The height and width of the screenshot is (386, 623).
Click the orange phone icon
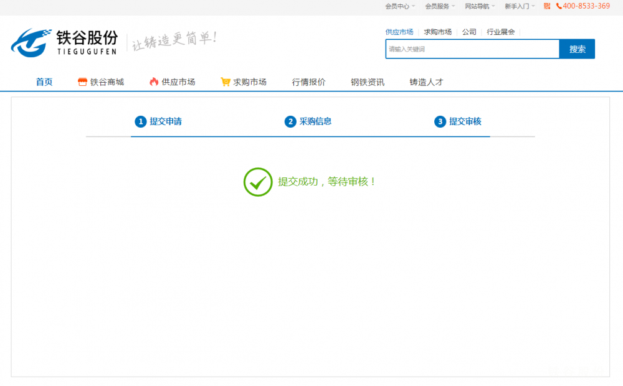point(559,6)
